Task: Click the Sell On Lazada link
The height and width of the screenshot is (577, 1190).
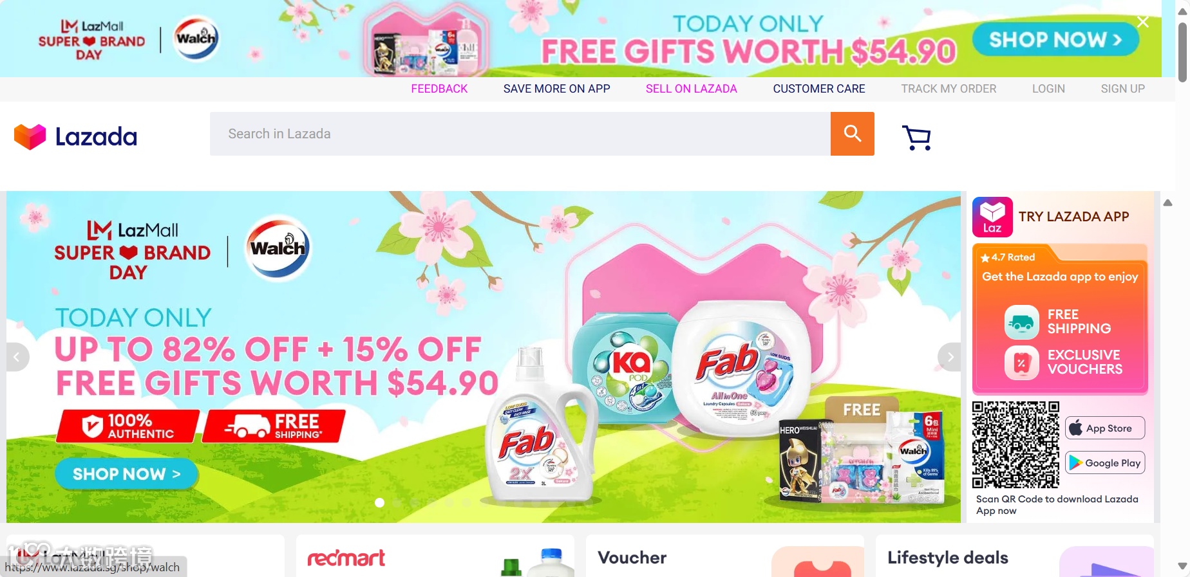Action: tap(692, 89)
